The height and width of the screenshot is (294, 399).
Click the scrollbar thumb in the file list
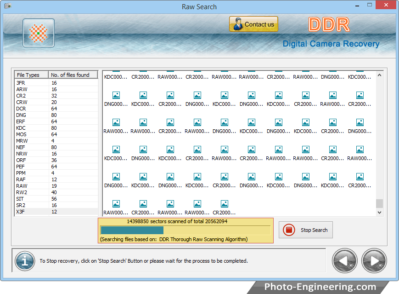click(379, 203)
